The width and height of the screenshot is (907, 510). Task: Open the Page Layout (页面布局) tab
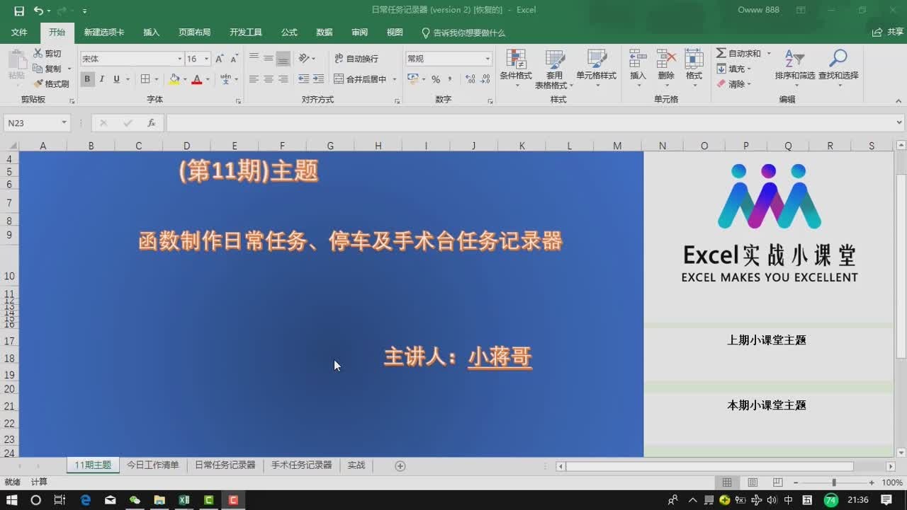(x=194, y=33)
